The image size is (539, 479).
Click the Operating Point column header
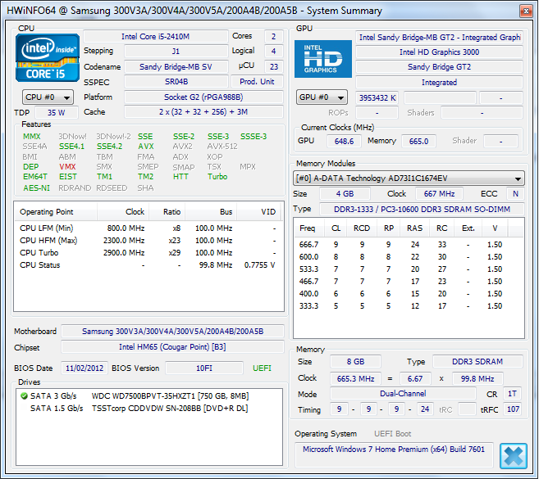coord(55,212)
